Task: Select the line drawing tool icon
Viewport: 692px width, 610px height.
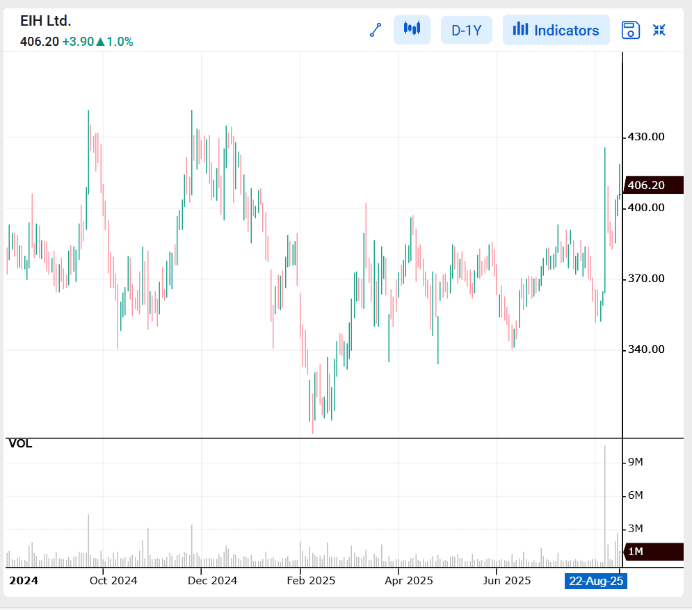Action: pyautogui.click(x=376, y=30)
